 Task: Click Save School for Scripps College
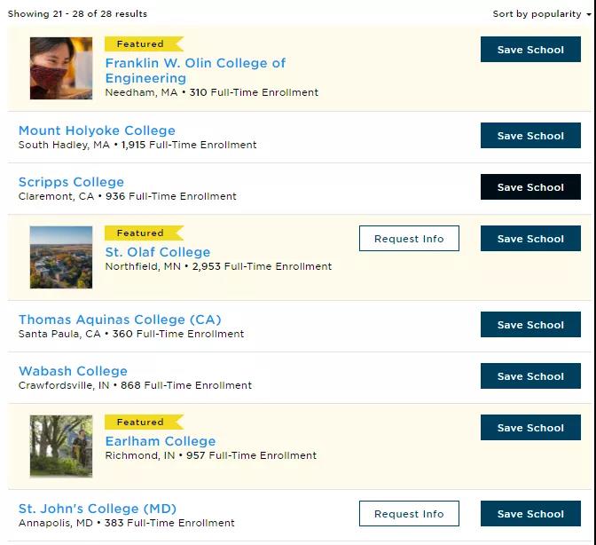pos(530,186)
